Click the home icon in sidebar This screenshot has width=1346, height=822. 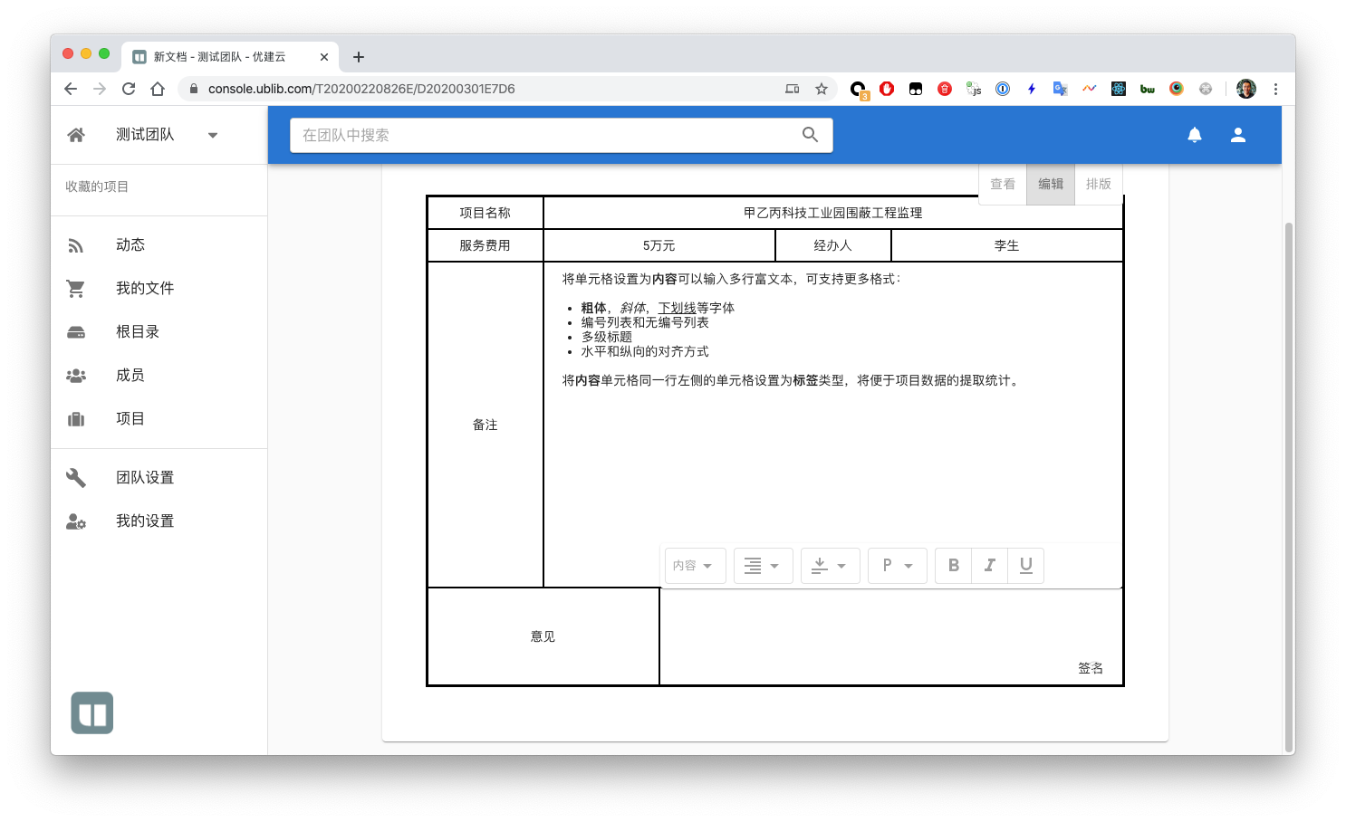click(x=76, y=135)
